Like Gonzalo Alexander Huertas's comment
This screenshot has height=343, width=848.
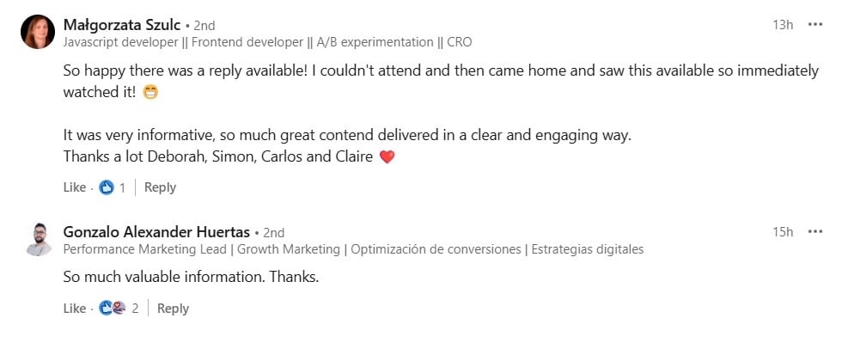point(75,309)
